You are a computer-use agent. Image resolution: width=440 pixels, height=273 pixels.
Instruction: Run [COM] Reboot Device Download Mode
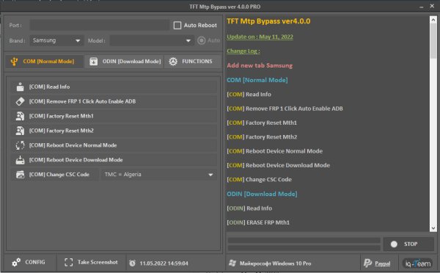[114, 160]
